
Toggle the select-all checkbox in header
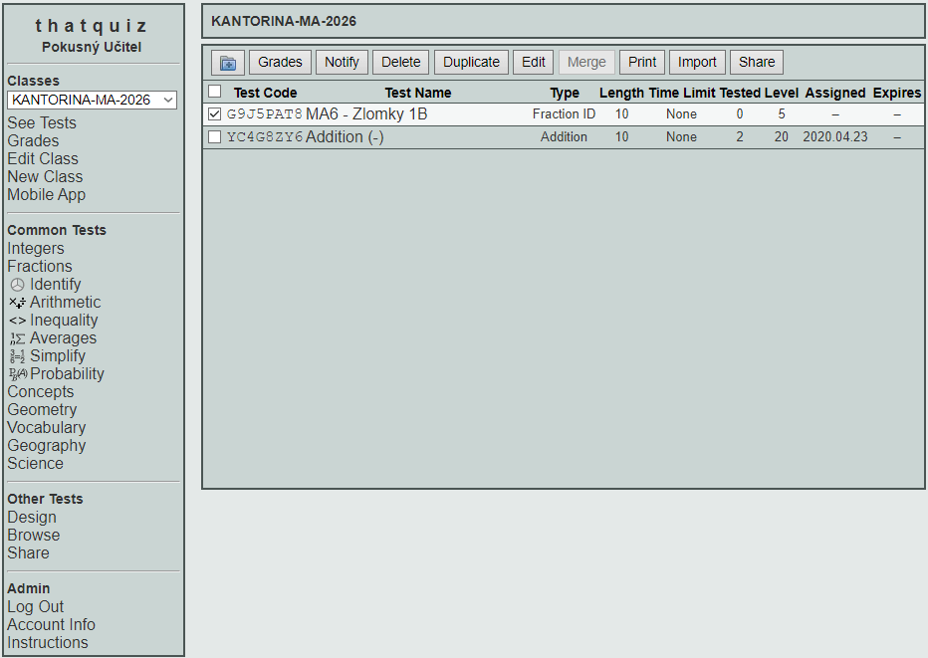coord(215,92)
